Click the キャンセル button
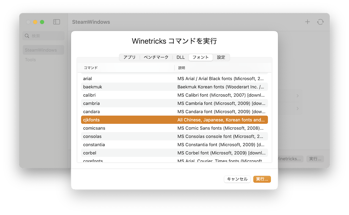Image resolution: width=349 pixels, height=215 pixels. [x=237, y=179]
